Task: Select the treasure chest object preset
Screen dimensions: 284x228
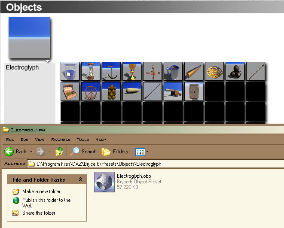Action: click(70, 91)
